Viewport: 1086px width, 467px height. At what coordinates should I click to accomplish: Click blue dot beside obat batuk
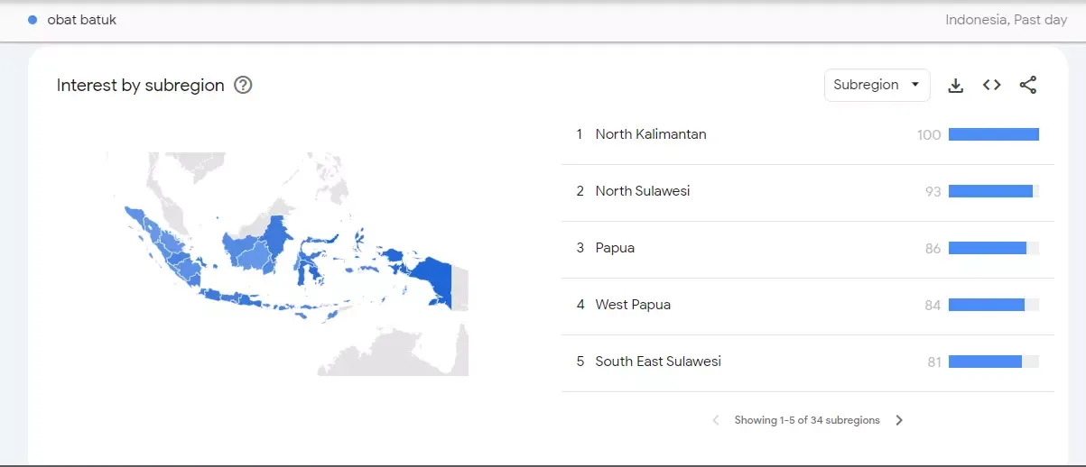32,20
